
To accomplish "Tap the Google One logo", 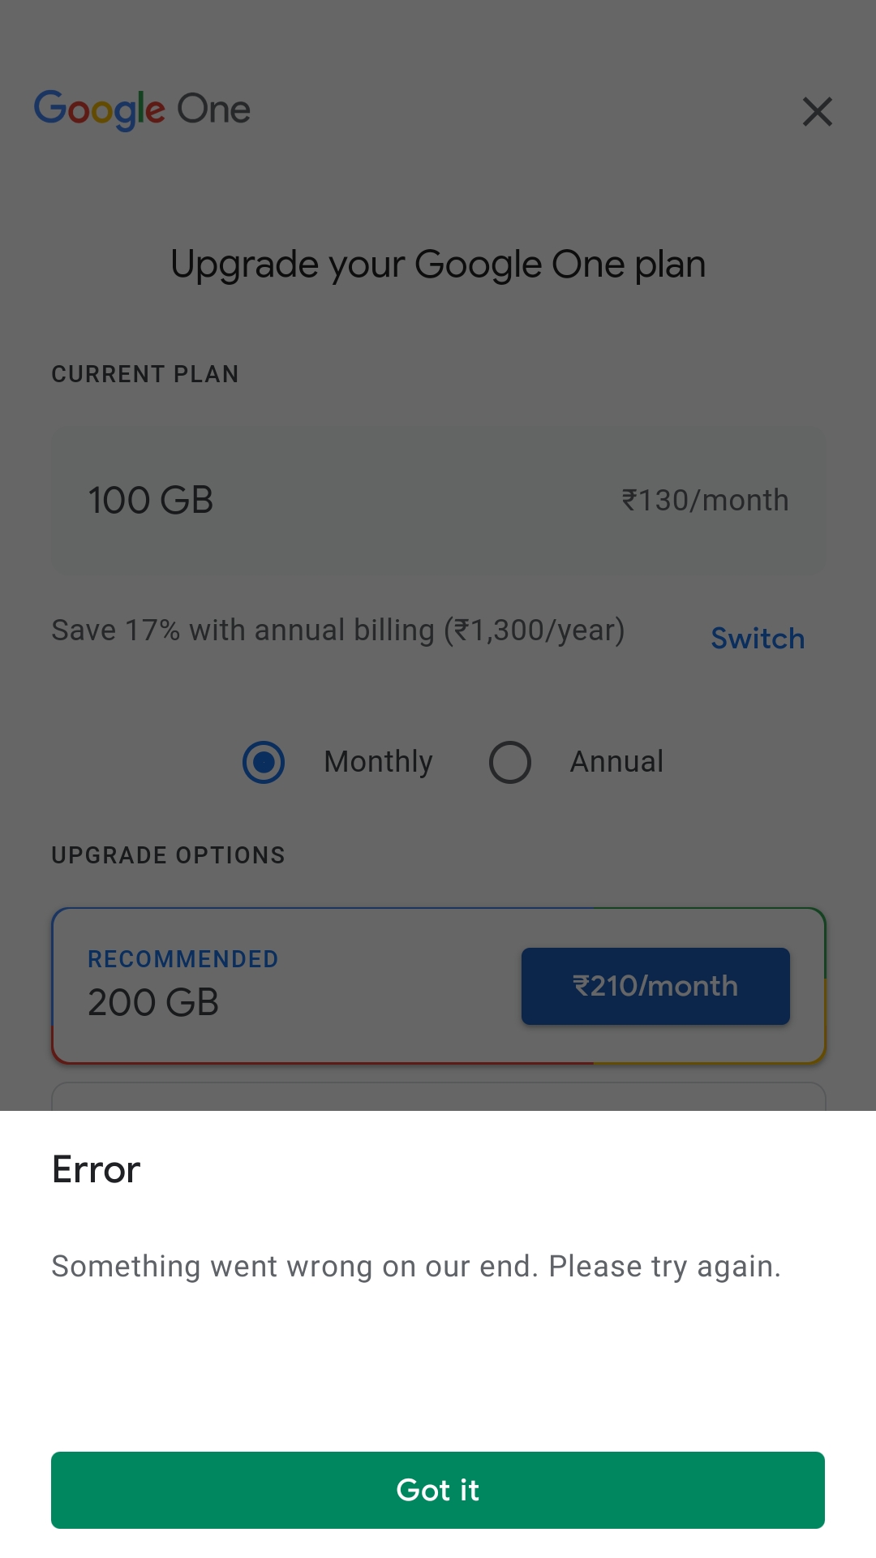I will point(142,110).
